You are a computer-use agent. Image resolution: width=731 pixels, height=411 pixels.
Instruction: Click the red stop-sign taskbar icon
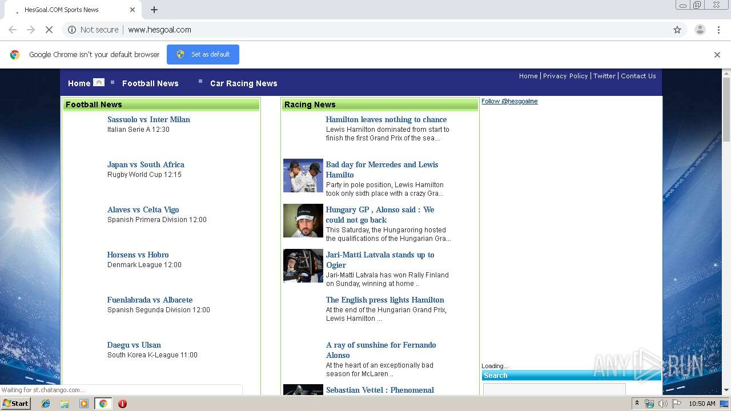[122, 404]
